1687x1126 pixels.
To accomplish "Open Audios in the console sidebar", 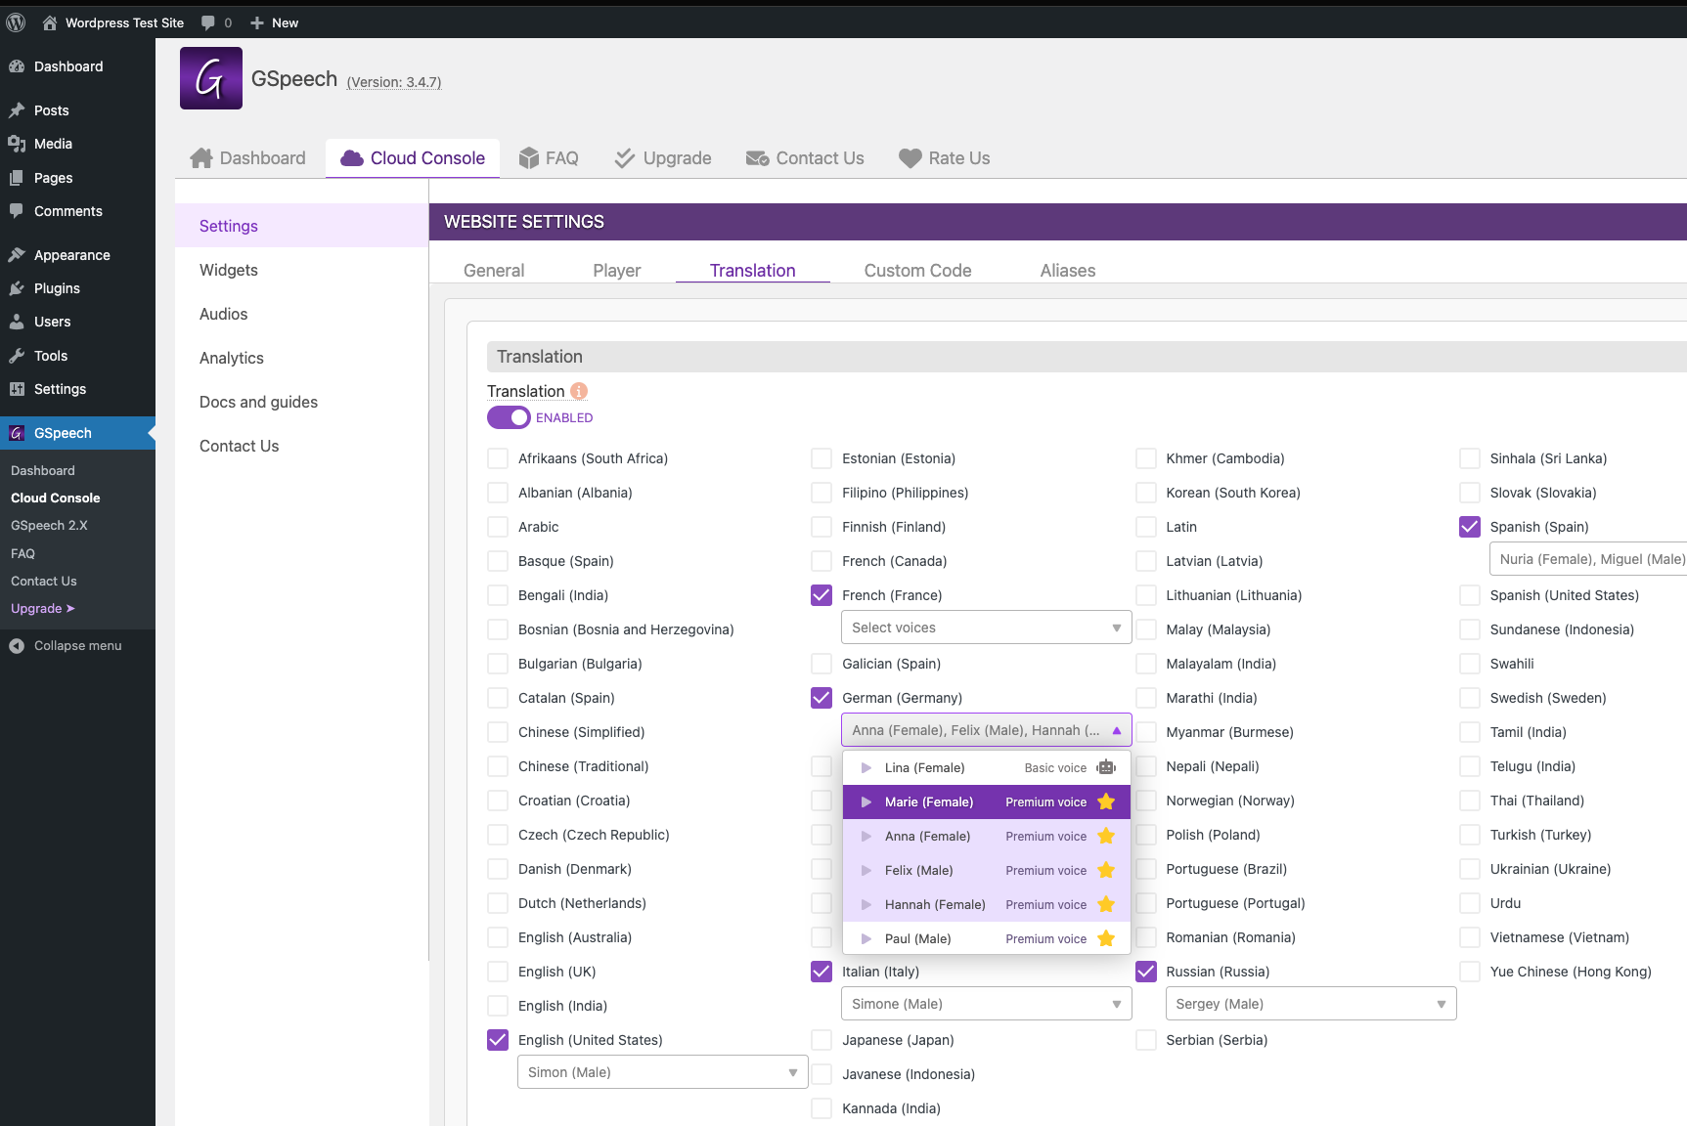I will tap(224, 314).
